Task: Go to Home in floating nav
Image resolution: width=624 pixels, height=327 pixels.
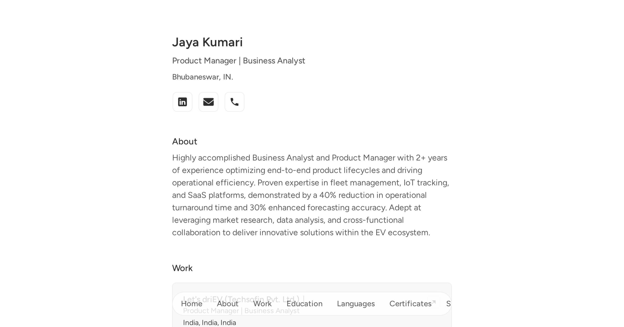Action: point(192,304)
